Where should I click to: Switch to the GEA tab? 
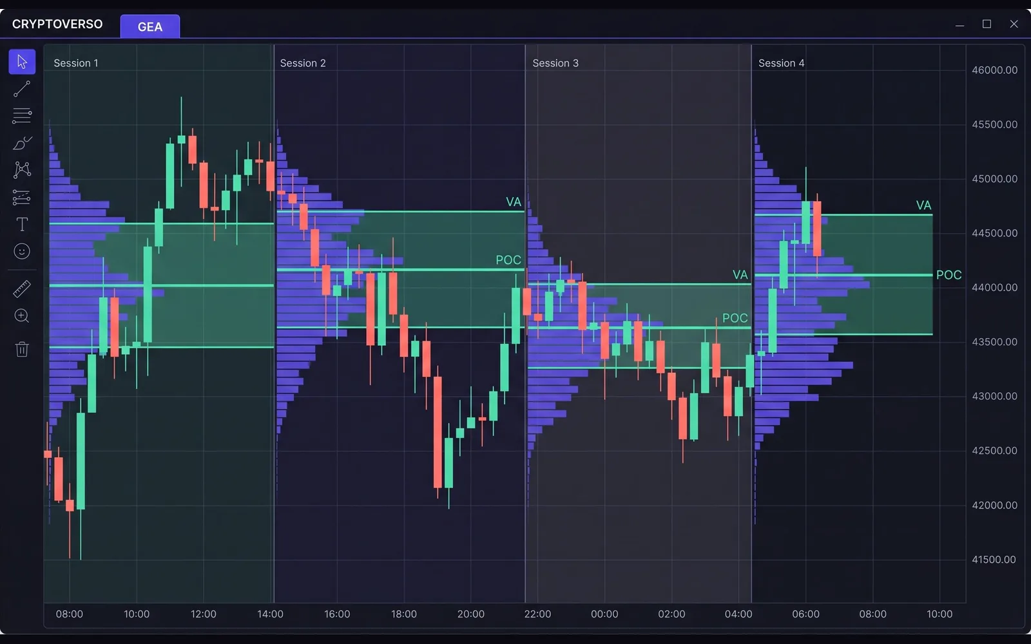pyautogui.click(x=150, y=26)
